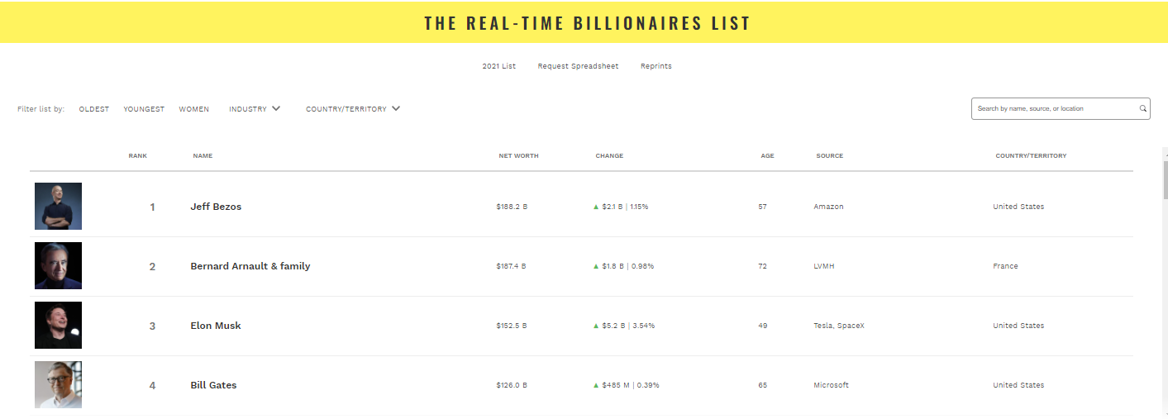The width and height of the screenshot is (1168, 419).
Task: Filter list by Oldest
Action: (94, 109)
